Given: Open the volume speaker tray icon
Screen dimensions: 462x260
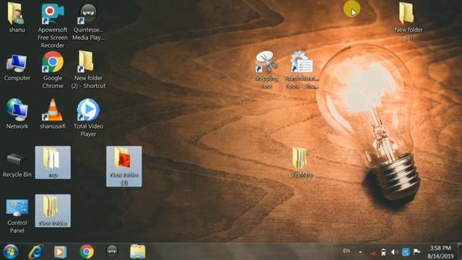Looking at the screenshot, I should (x=394, y=252).
